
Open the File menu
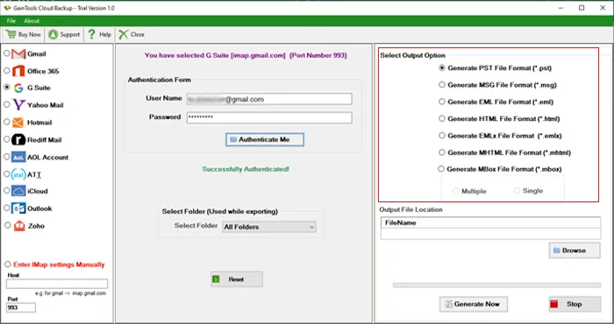click(11, 21)
